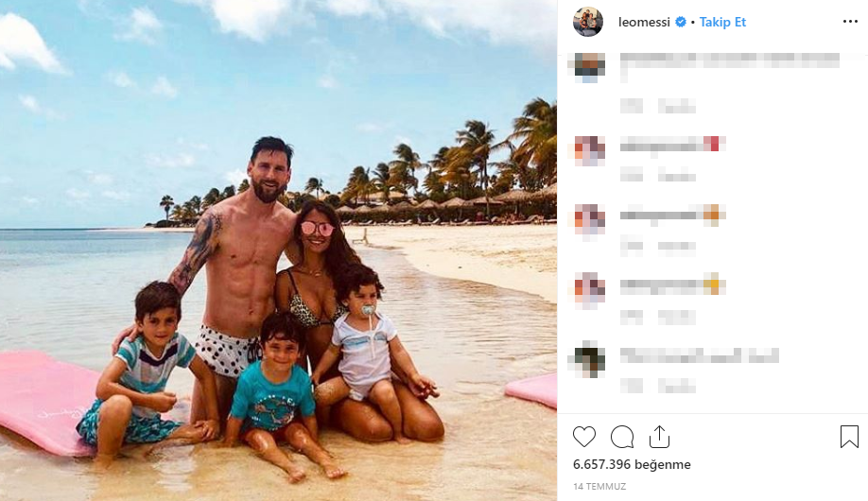Click the last blurred comment text

tap(699, 355)
